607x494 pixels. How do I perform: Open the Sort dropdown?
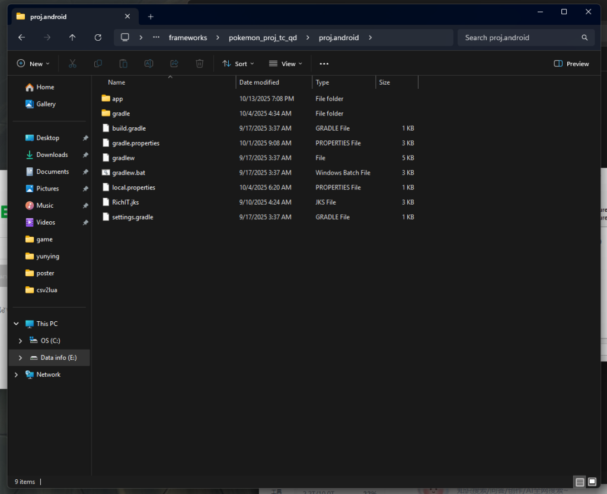[238, 63]
